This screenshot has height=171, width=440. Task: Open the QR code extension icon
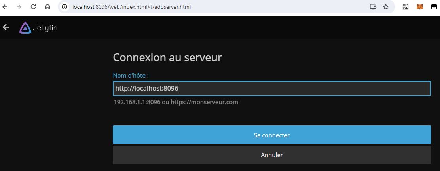(406, 7)
